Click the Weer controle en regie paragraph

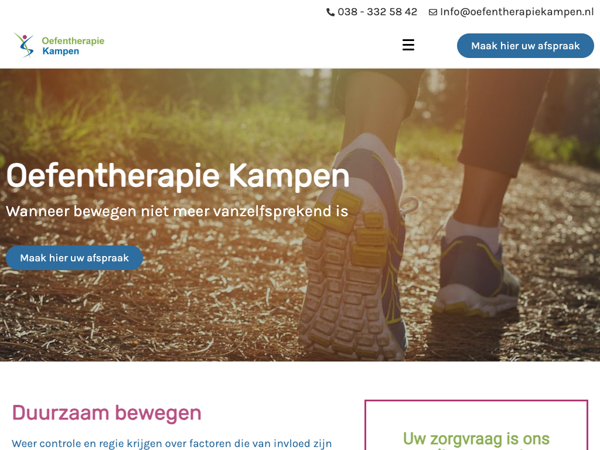point(172,444)
